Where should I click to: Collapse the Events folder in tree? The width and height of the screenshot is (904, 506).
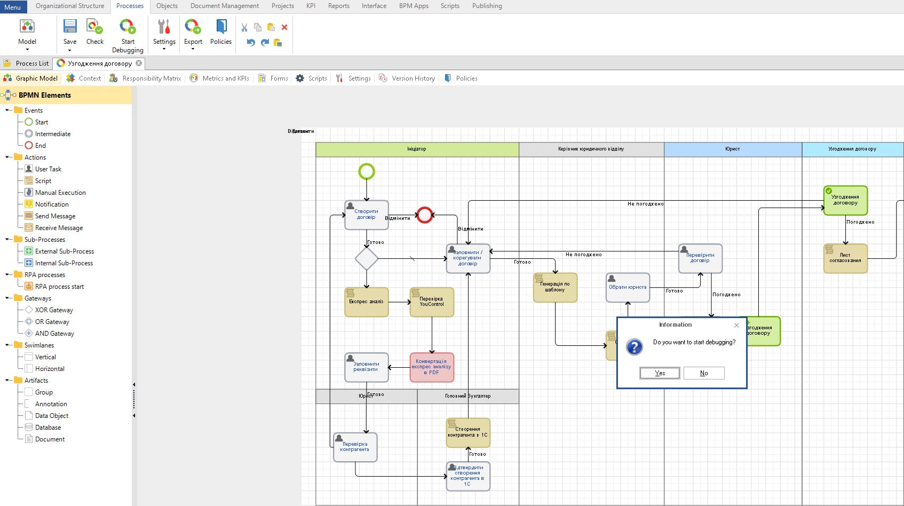click(7, 110)
